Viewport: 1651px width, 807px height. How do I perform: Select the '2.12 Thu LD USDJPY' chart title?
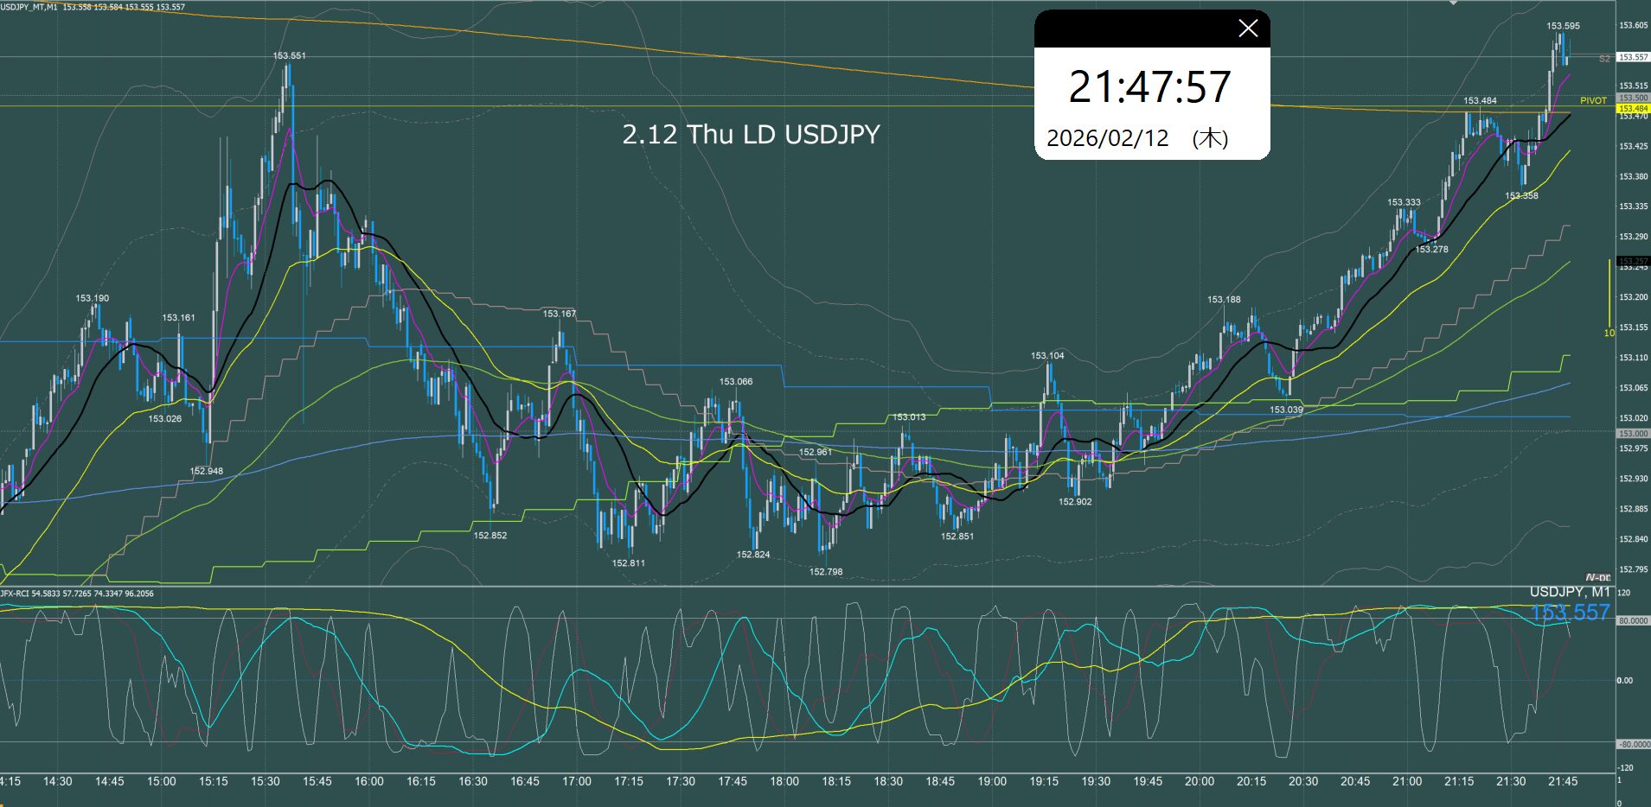coord(751,135)
